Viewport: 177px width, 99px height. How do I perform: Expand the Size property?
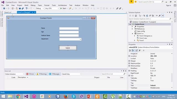(129, 76)
